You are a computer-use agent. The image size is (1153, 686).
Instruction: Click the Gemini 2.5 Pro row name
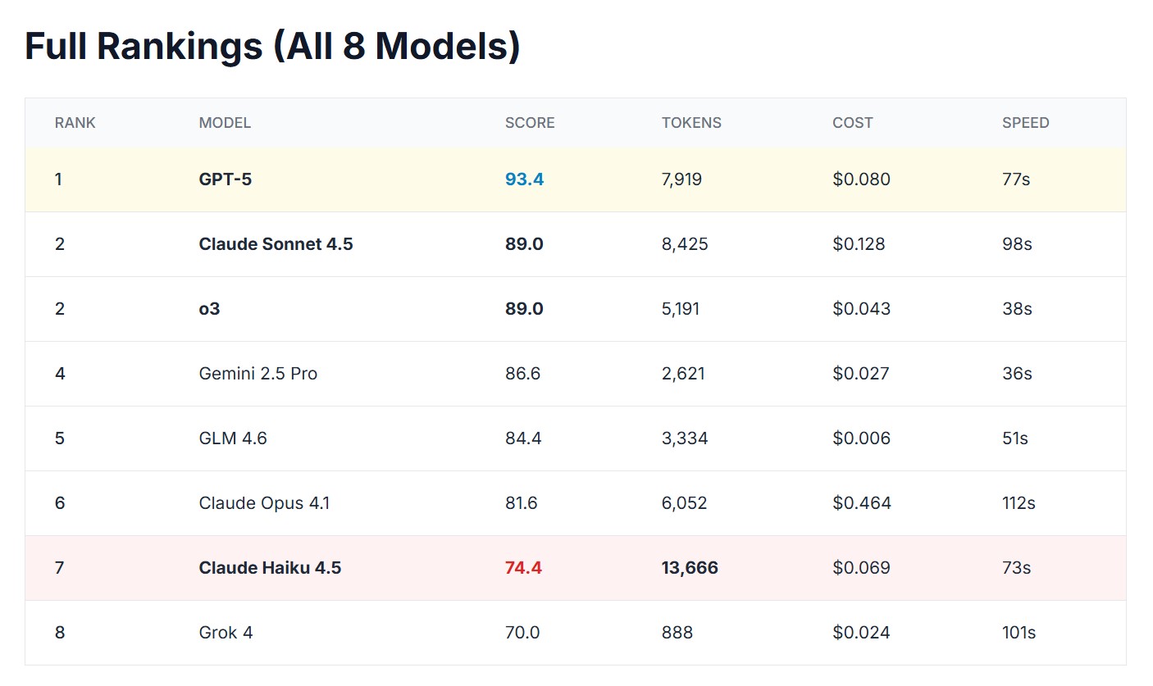click(x=257, y=374)
